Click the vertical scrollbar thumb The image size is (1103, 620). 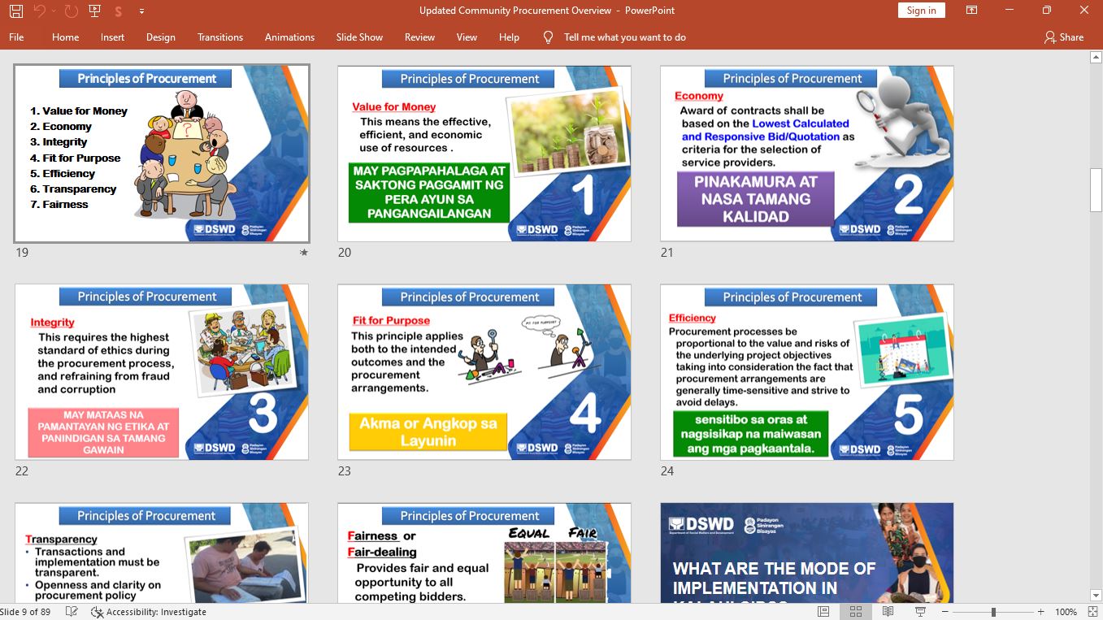tap(1096, 192)
